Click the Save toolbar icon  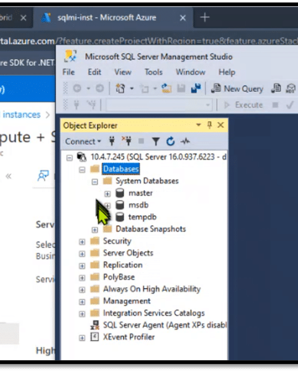(x=181, y=88)
